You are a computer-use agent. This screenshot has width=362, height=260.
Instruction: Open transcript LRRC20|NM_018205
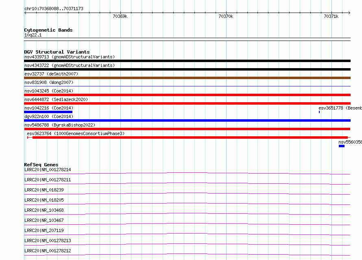coord(44,200)
